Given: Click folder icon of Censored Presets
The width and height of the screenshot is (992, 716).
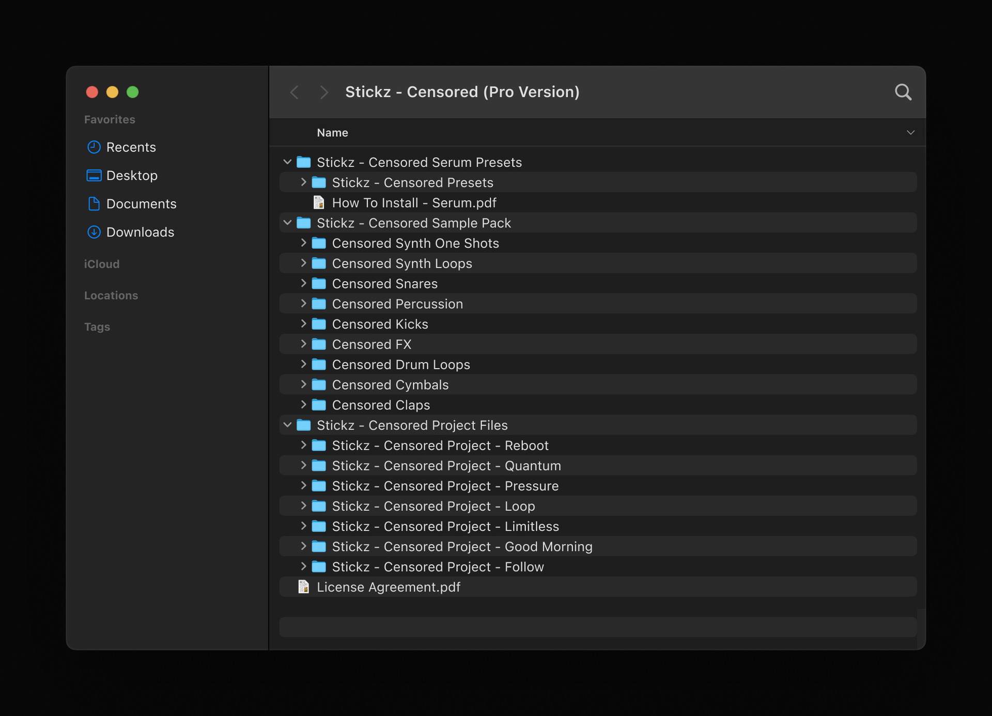Looking at the screenshot, I should (x=319, y=182).
